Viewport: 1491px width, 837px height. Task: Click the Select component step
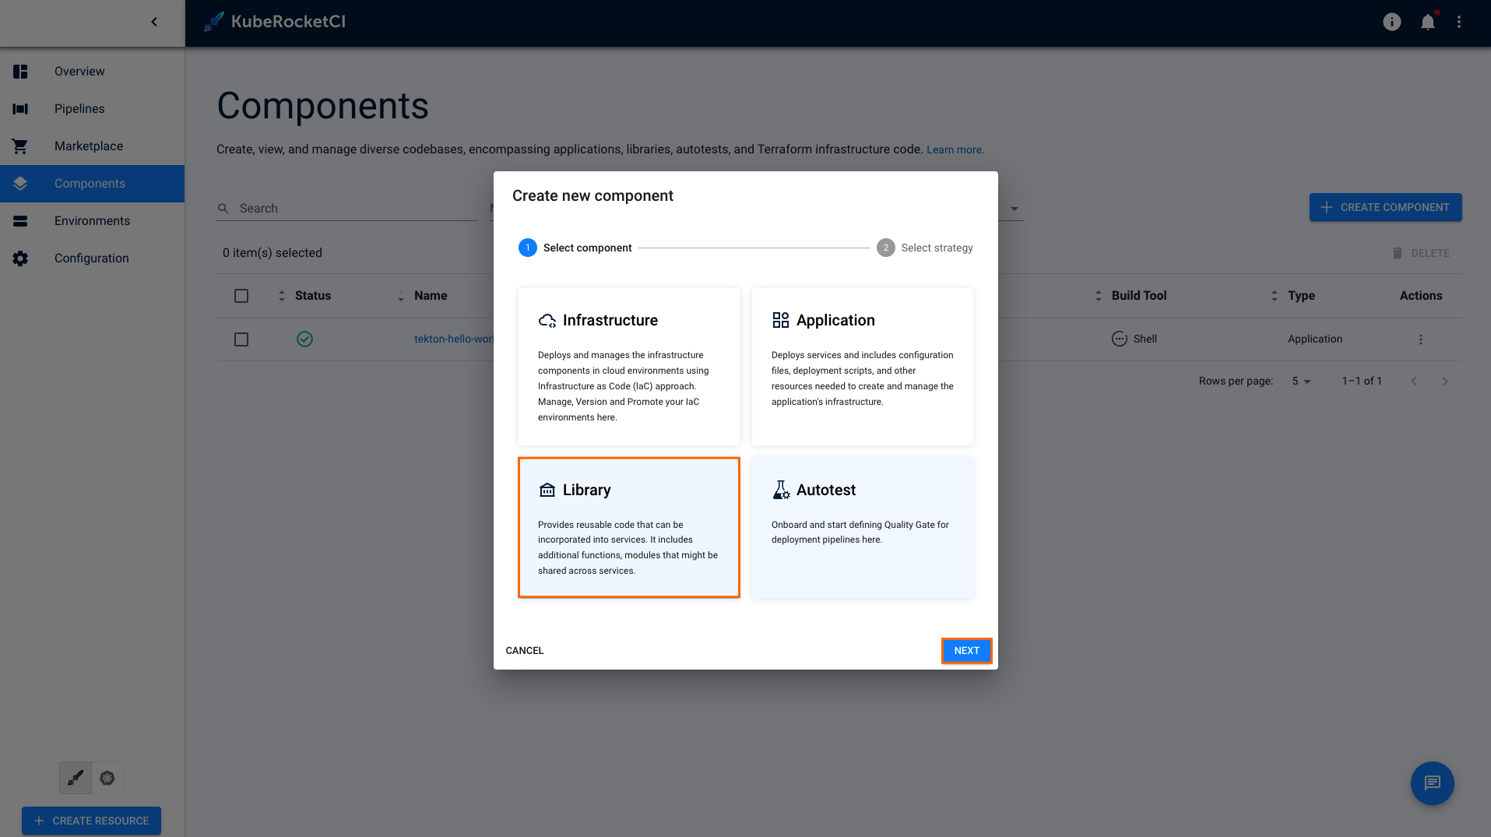[x=575, y=248]
